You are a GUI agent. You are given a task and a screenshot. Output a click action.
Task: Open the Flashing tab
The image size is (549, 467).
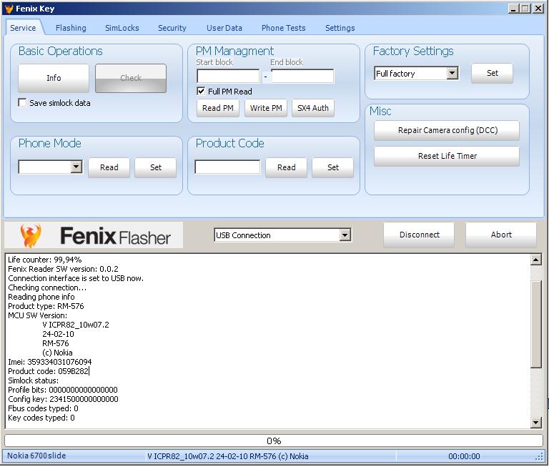tap(71, 28)
